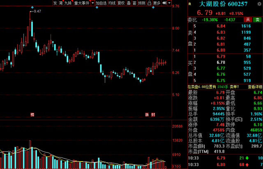
Task: Toggle 复权 price adjustment
Action: [x=121, y=3]
